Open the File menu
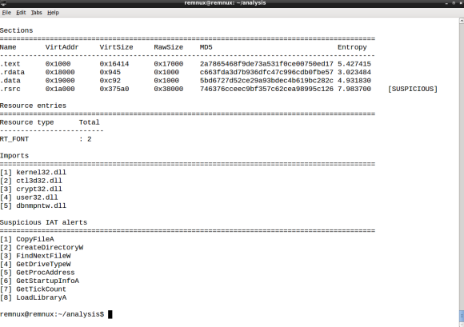This screenshot has width=464, height=327. point(6,13)
